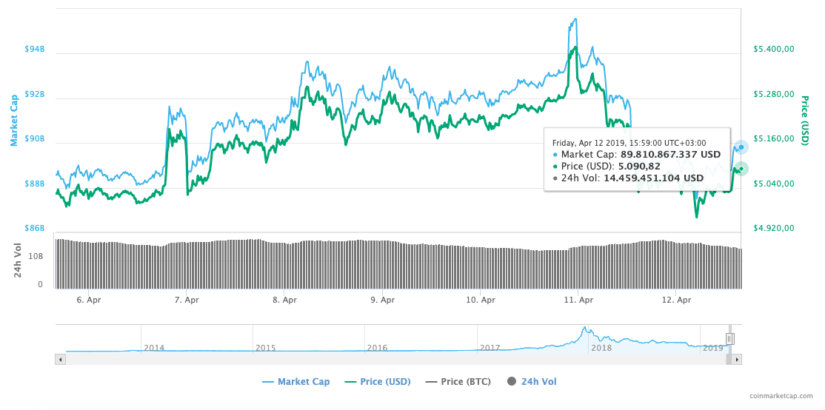Hide the 24h Vol series via legend
Screen dimensions: 825x410
click(x=531, y=382)
